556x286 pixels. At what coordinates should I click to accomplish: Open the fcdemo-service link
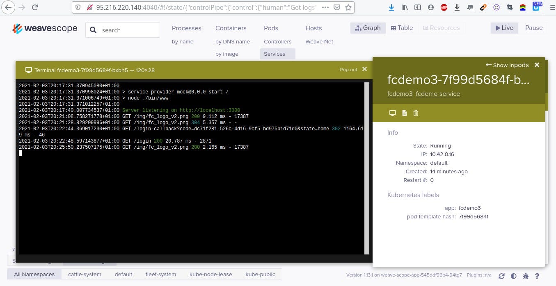click(438, 94)
